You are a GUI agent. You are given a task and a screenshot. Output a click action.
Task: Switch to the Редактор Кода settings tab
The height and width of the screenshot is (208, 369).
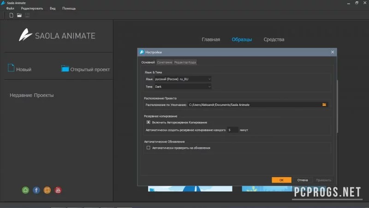pyautogui.click(x=185, y=62)
